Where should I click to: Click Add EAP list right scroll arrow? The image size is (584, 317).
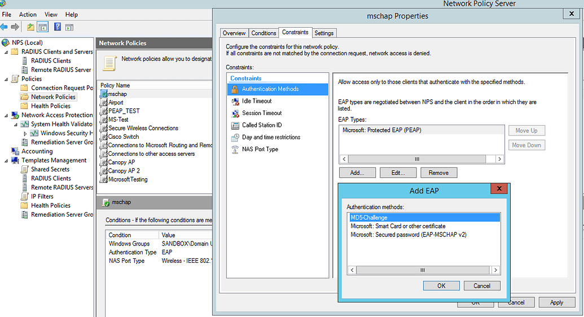[x=495, y=270]
